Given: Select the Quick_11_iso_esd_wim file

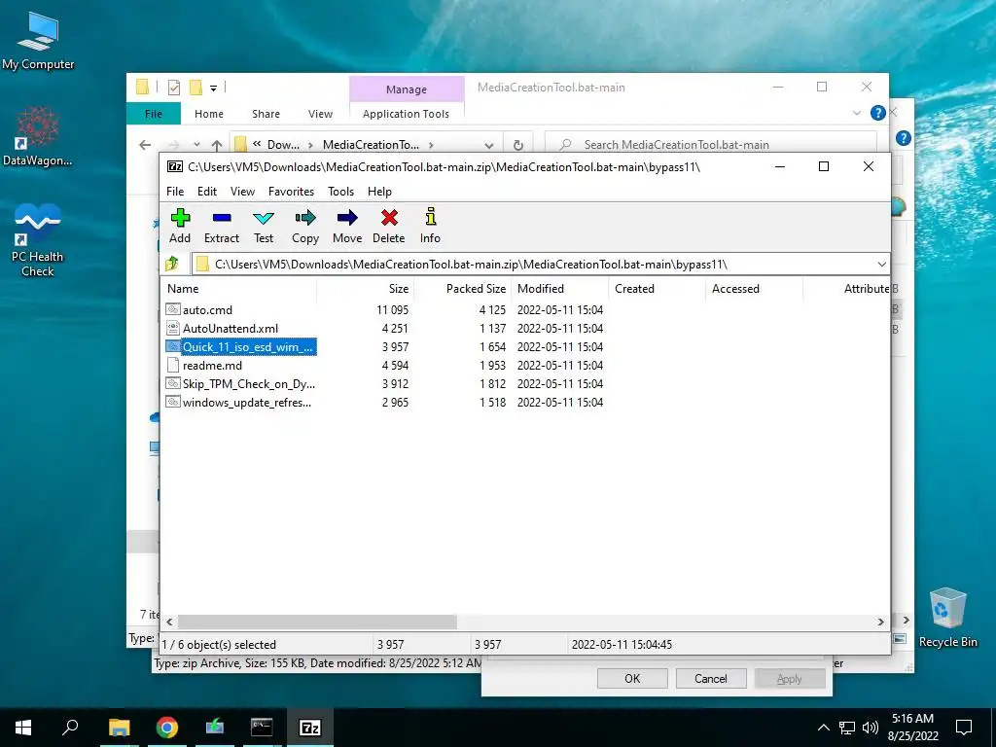Looking at the screenshot, I should (x=241, y=347).
